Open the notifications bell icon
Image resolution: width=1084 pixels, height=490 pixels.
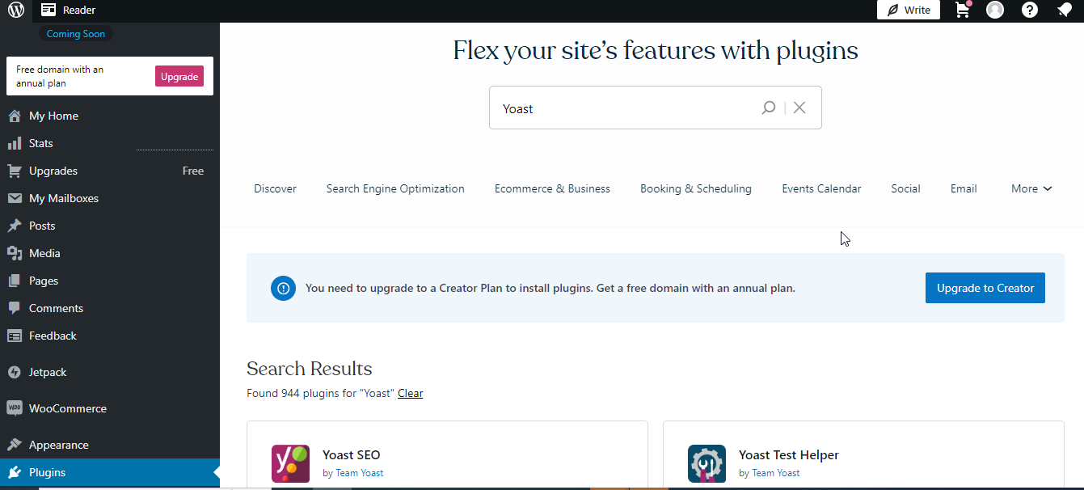(1065, 10)
